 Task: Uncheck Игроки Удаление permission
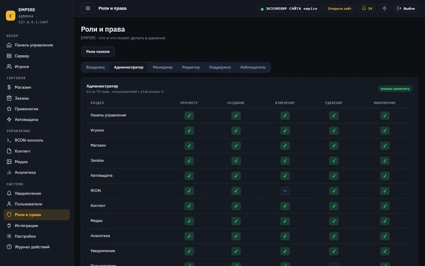(x=334, y=130)
